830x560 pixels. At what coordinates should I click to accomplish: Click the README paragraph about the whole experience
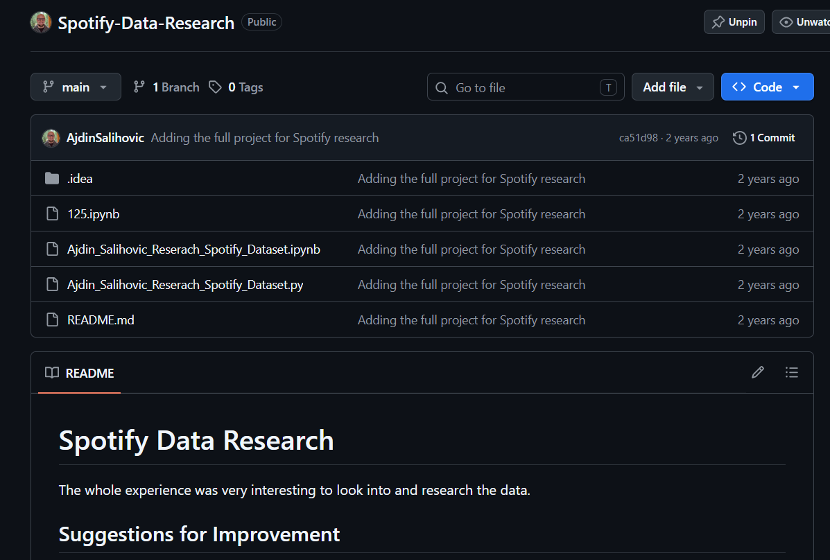click(x=294, y=490)
